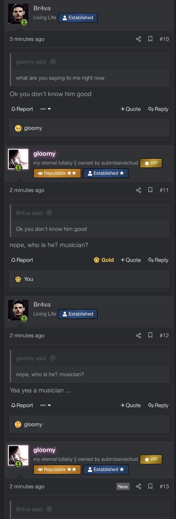Bookmark post #10
The height and width of the screenshot is (519, 176).
pos(150,39)
